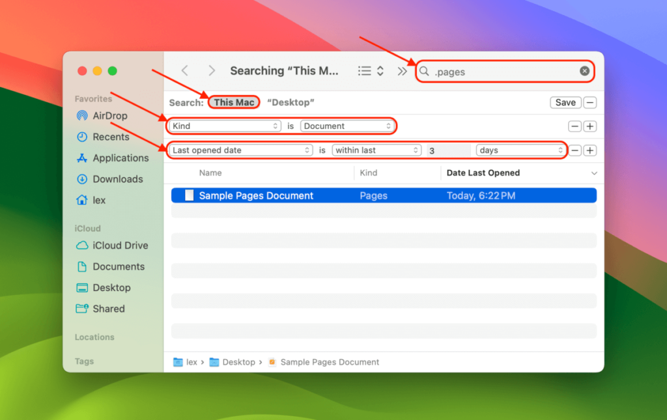Open the toolbar overflow chevron menu
This screenshot has width=667, height=420.
click(403, 70)
